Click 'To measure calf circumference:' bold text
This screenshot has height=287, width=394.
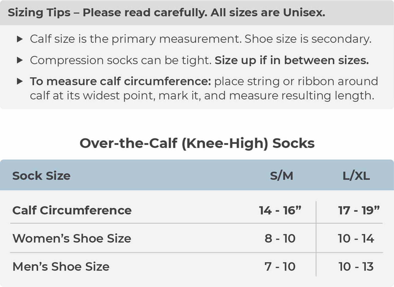(x=120, y=81)
